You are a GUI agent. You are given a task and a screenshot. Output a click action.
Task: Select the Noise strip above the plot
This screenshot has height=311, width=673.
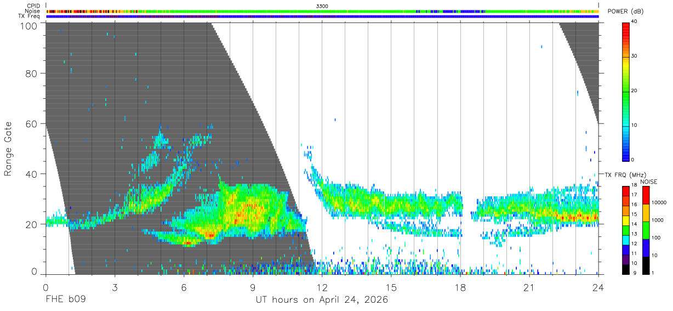coord(322,11)
